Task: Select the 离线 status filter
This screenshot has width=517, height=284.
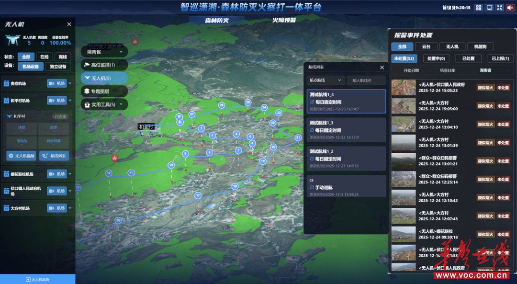Action: click(x=63, y=57)
